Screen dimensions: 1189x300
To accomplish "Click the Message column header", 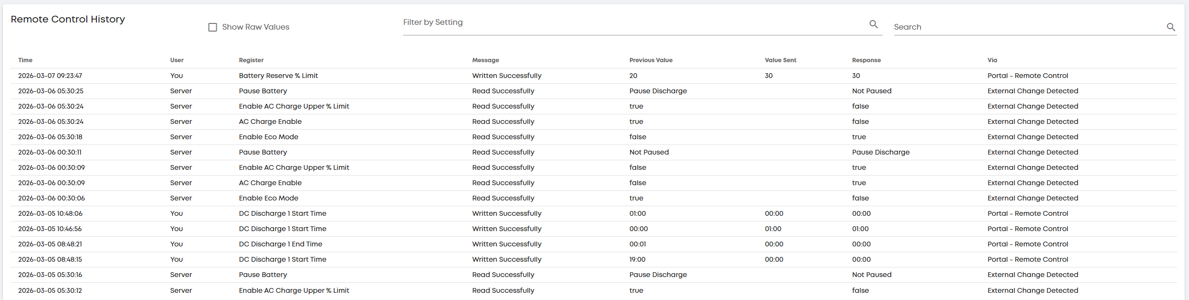I will click(x=485, y=60).
